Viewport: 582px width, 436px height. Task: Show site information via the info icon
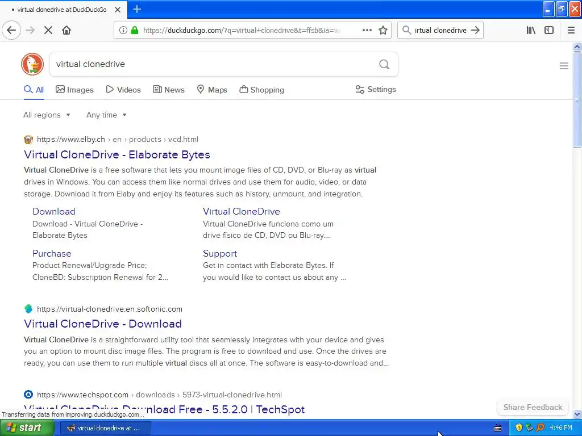pos(123,31)
